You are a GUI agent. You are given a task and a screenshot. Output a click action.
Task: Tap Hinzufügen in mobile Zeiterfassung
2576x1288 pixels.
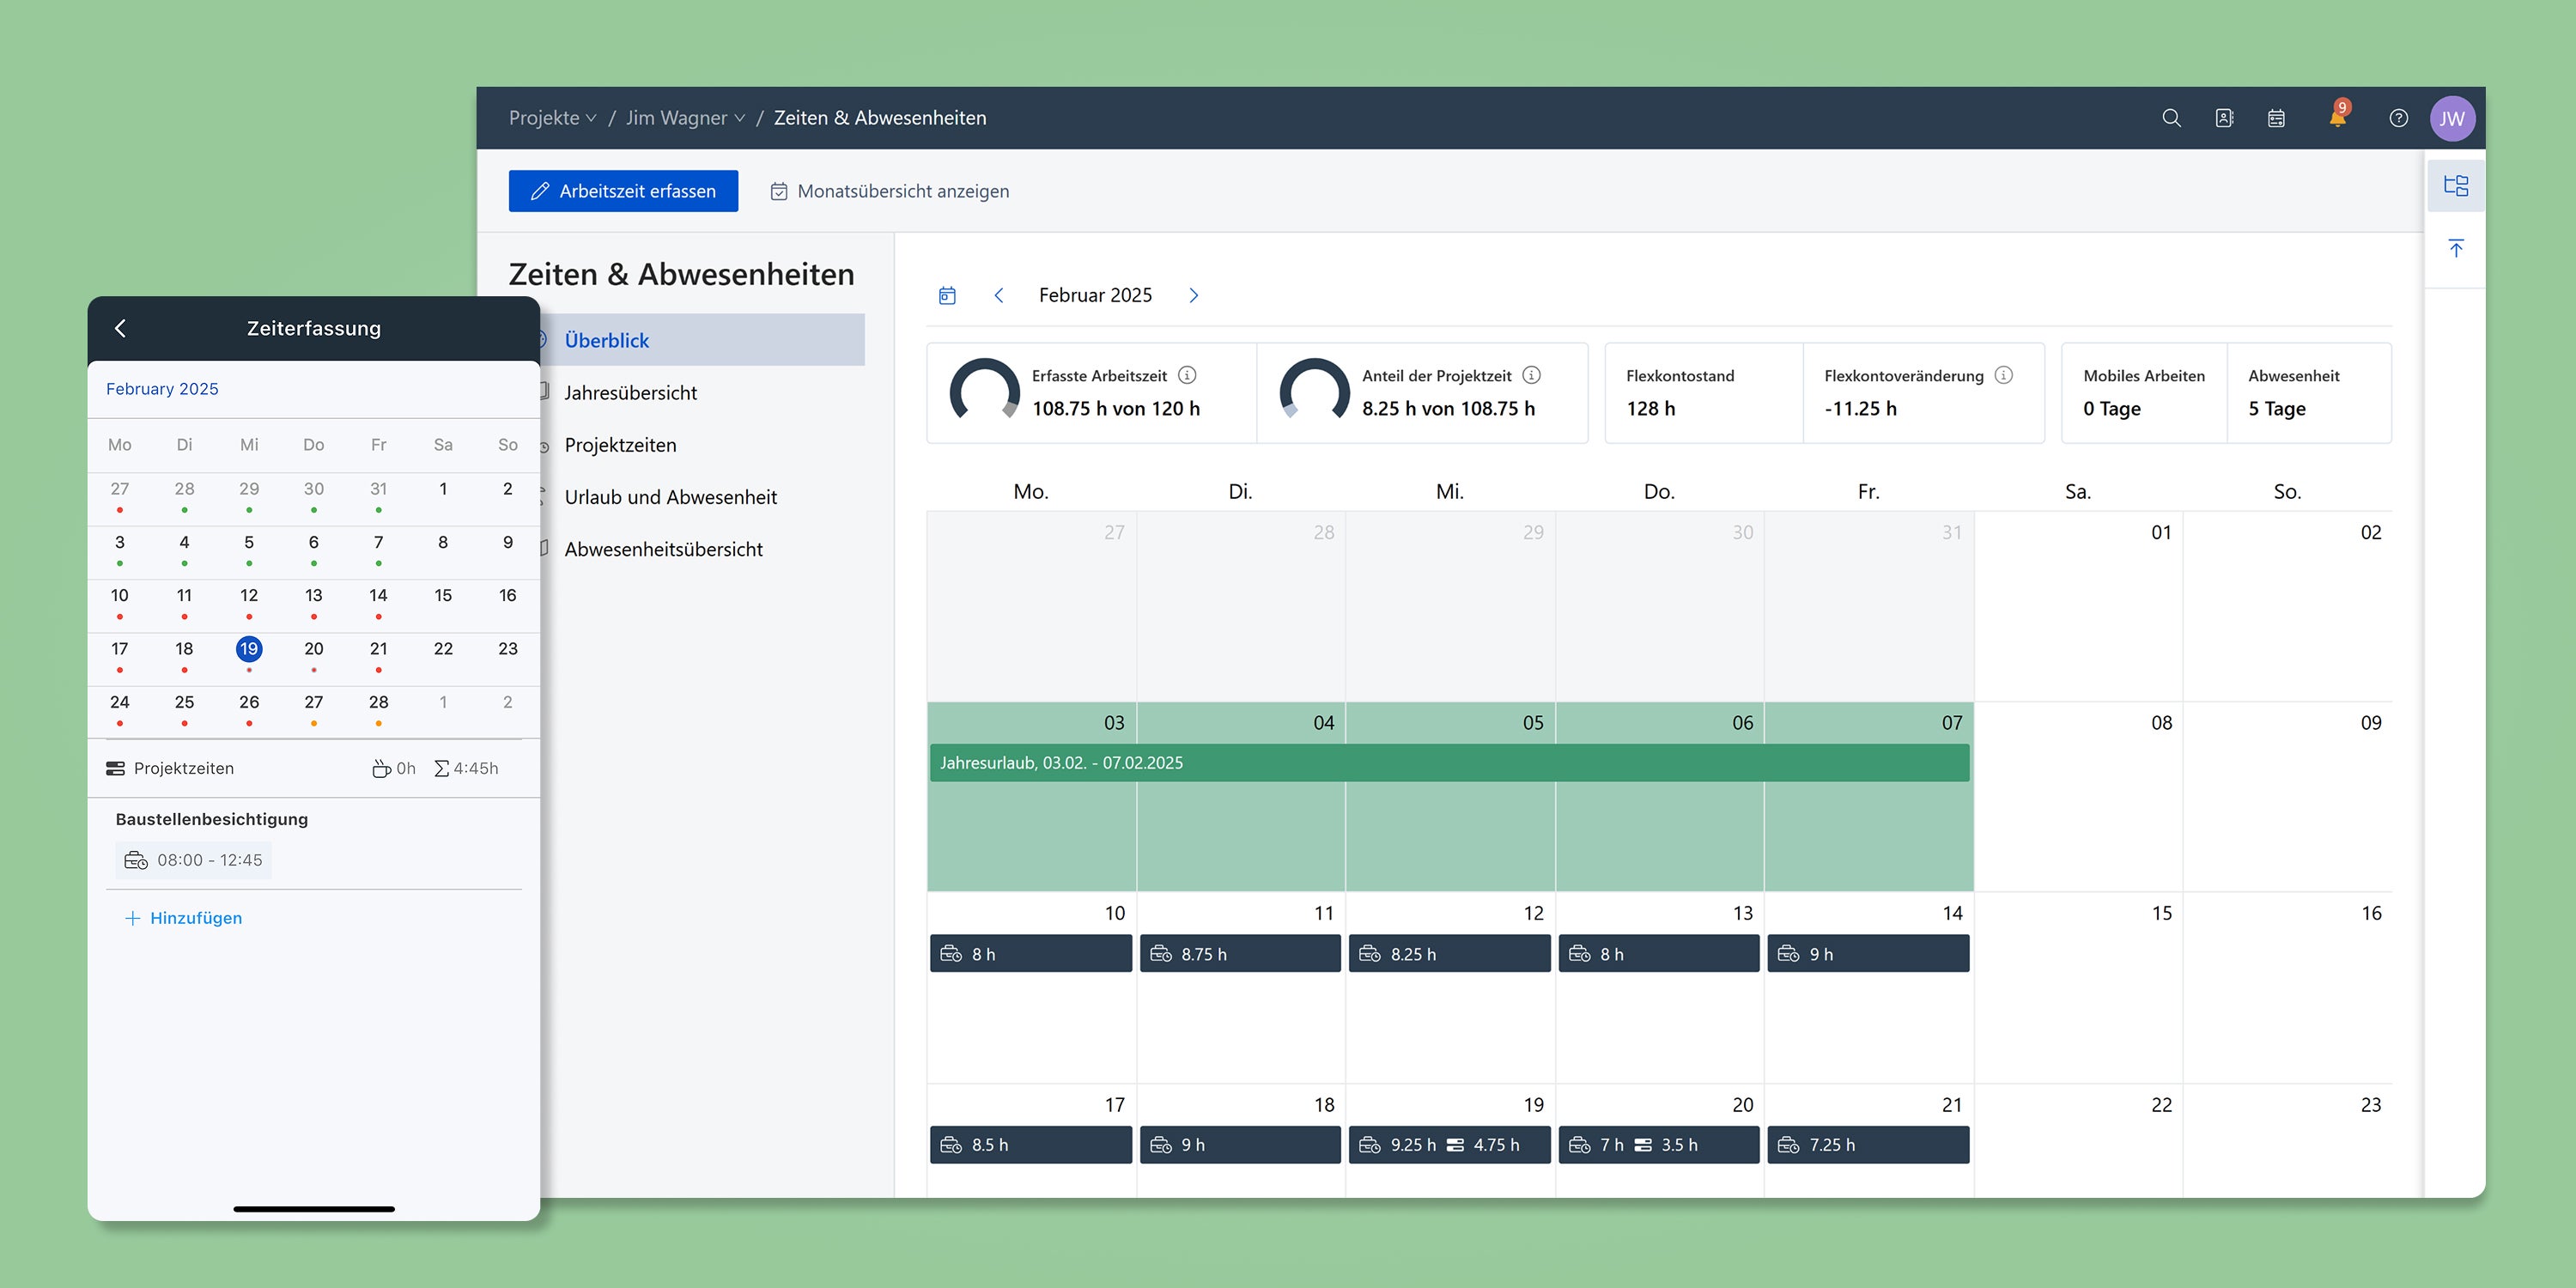184,918
